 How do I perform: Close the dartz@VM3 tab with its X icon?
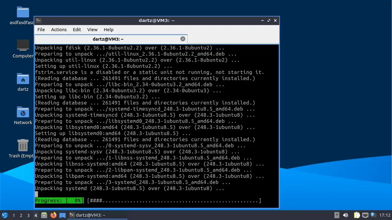[183, 39]
